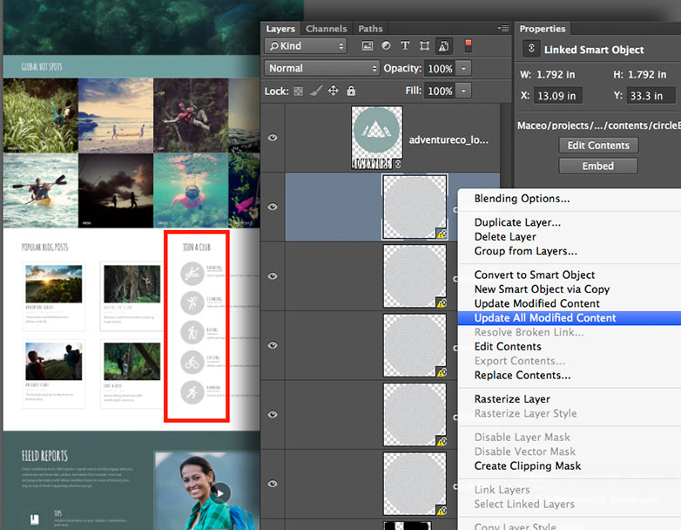Click the Opacity 100% field
Image resolution: width=681 pixels, height=530 pixels.
(x=440, y=69)
